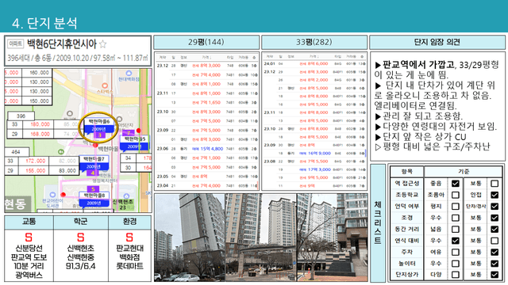Image resolution: width=508 pixels, height=285 pixels.
Task: Click the purple number 4 route marker
Action: (x=93, y=173)
